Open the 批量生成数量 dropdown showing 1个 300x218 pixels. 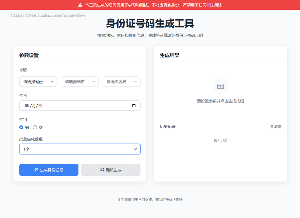(x=80, y=149)
